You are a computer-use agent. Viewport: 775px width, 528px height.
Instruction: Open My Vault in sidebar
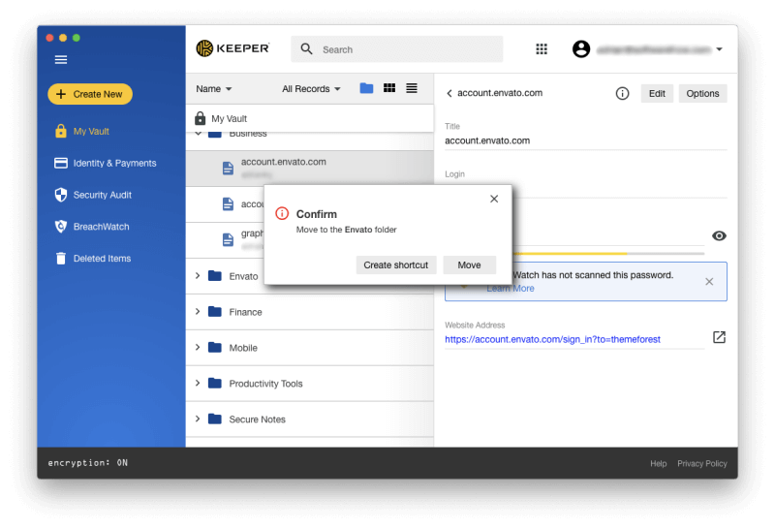click(x=82, y=131)
